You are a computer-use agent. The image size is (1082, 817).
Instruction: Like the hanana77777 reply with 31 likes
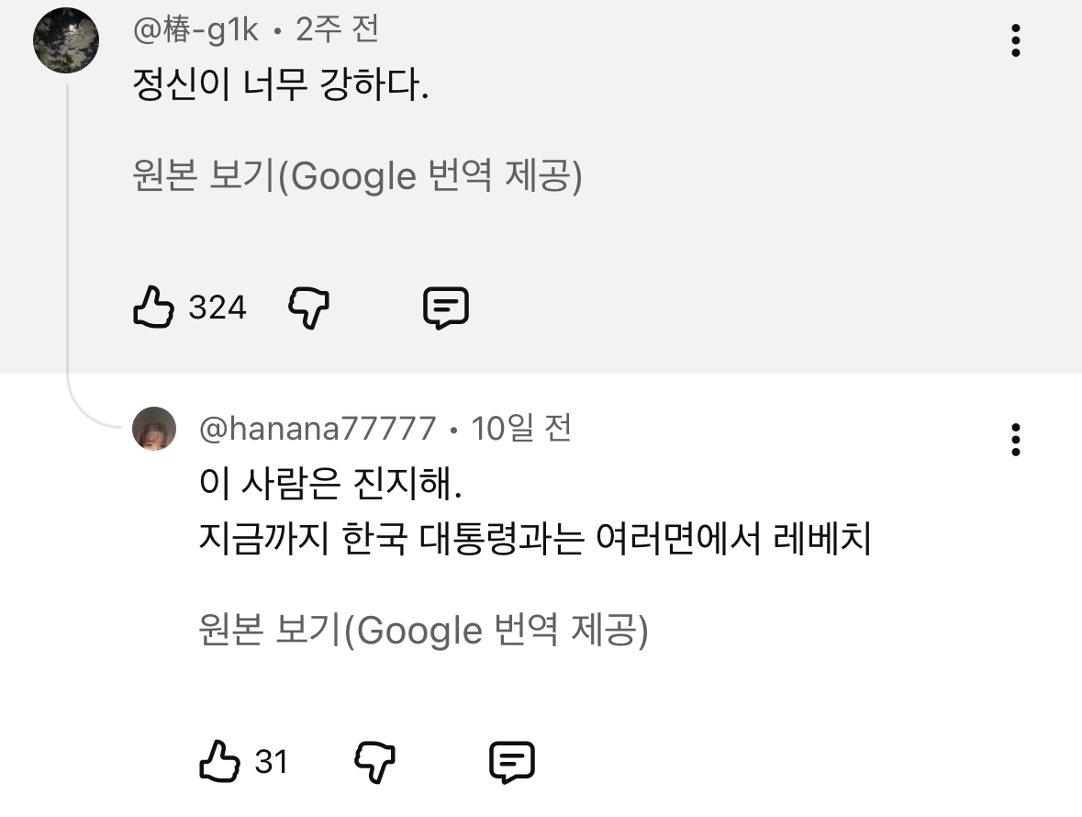coord(219,762)
